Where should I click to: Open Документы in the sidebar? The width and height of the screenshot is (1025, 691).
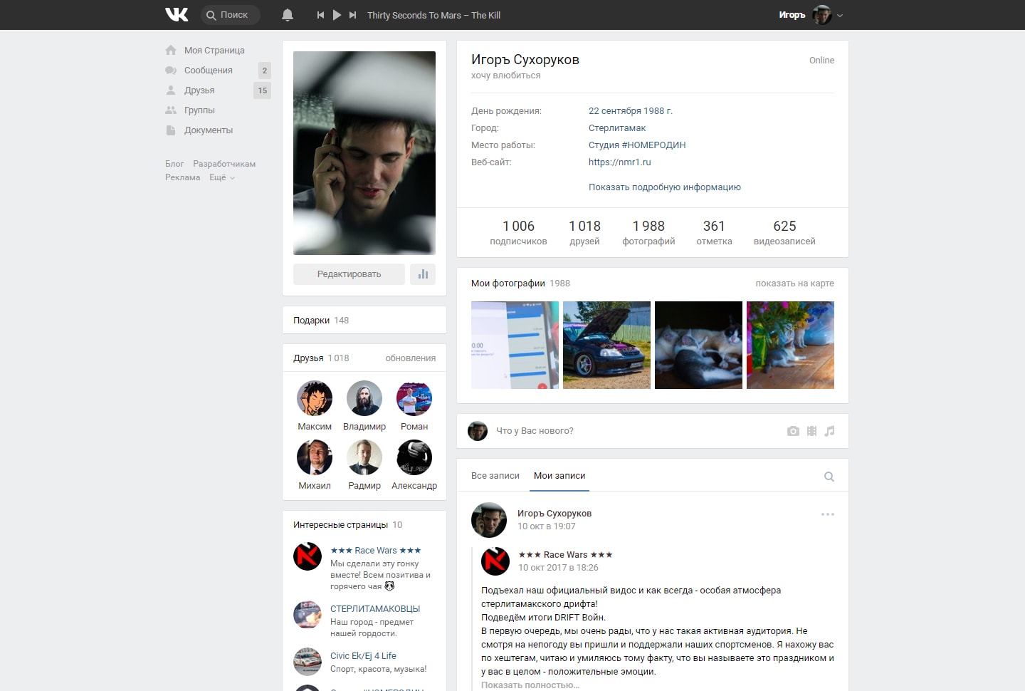pyautogui.click(x=209, y=130)
